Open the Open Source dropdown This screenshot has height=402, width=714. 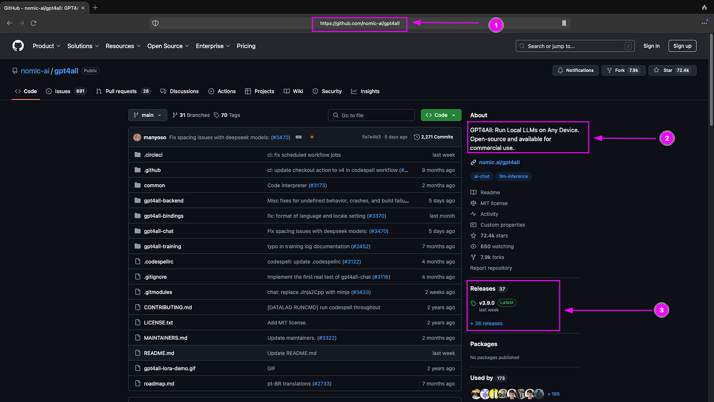click(168, 46)
